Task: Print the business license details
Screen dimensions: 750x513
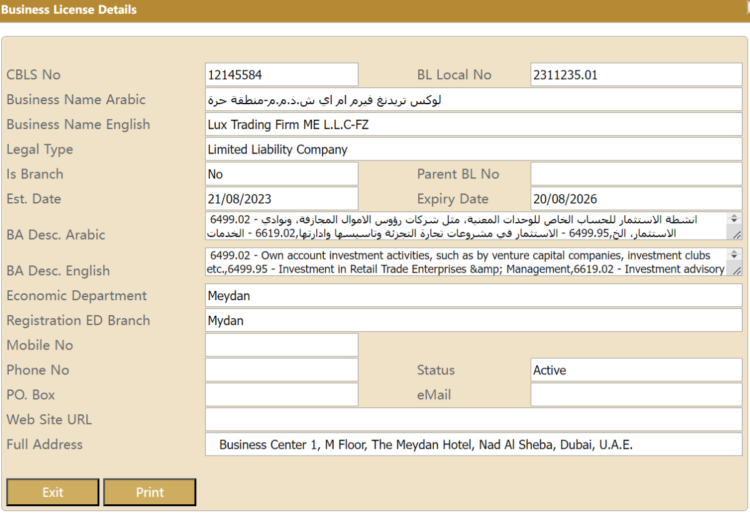Action: (149, 492)
